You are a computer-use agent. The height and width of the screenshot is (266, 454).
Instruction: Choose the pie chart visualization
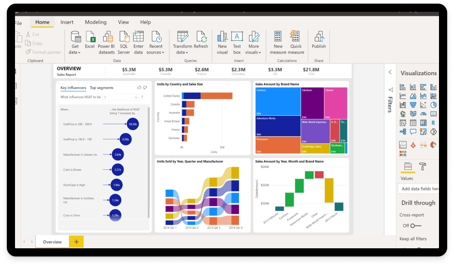coord(434,105)
